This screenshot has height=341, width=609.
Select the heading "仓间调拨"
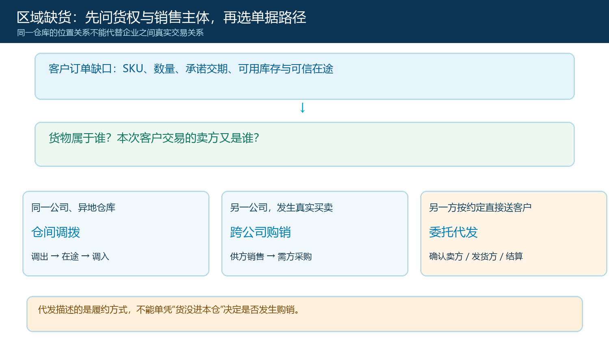pyautogui.click(x=56, y=232)
